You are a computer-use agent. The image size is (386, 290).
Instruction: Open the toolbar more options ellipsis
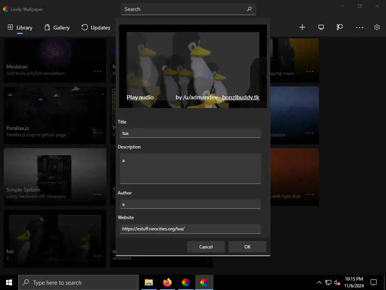point(359,27)
